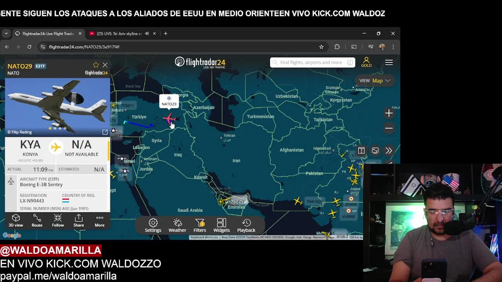Go forward in browser
Screen dimensions: 502x282
tap(18, 47)
